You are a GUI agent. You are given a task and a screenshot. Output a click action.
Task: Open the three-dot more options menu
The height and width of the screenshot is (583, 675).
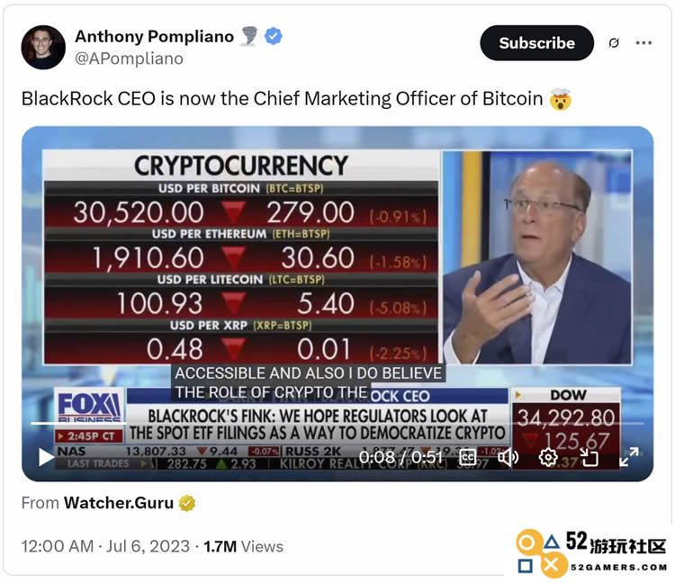[x=643, y=42]
